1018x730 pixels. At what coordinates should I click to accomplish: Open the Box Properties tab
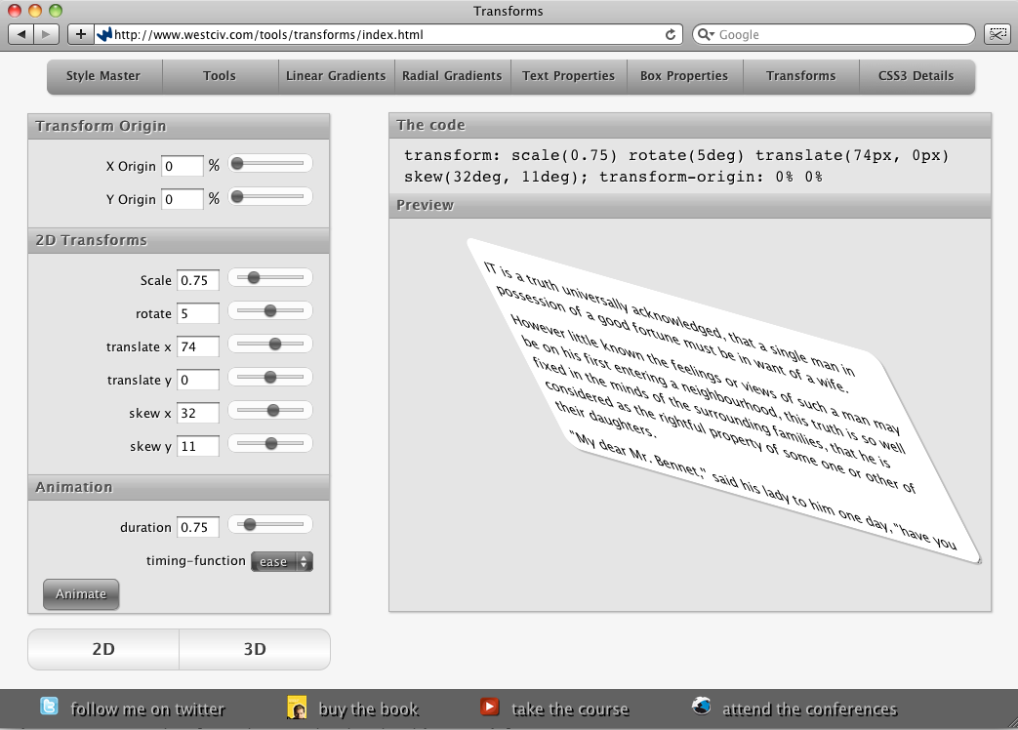684,75
